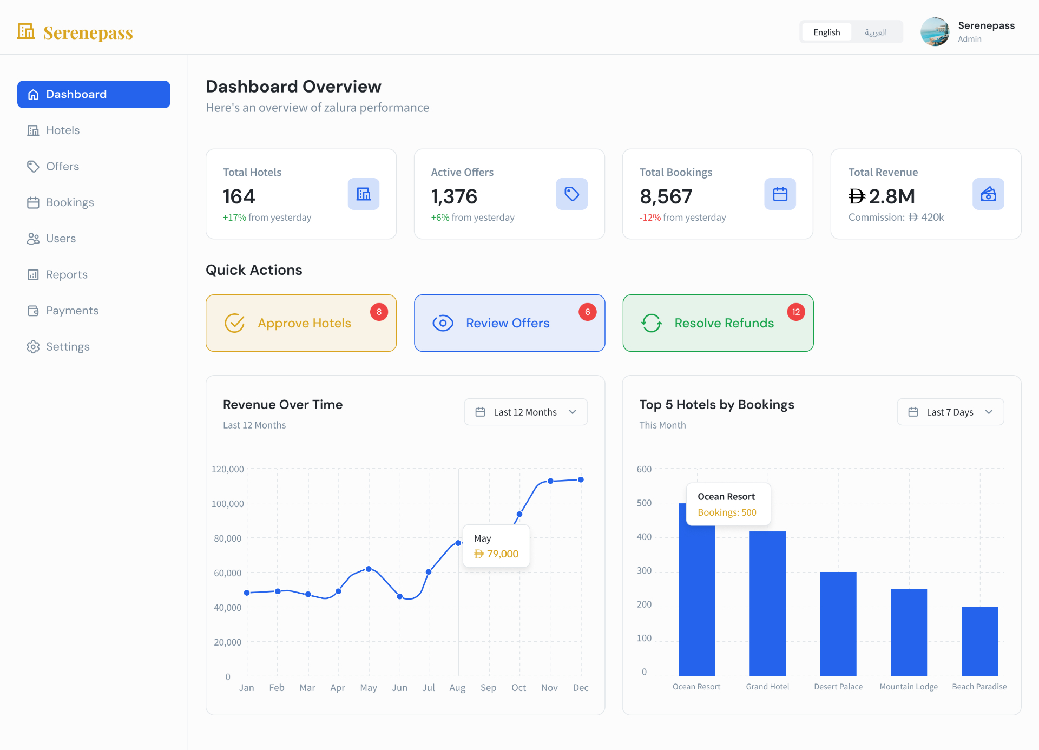Click the Mountain Lodge bar in chart

909,633
